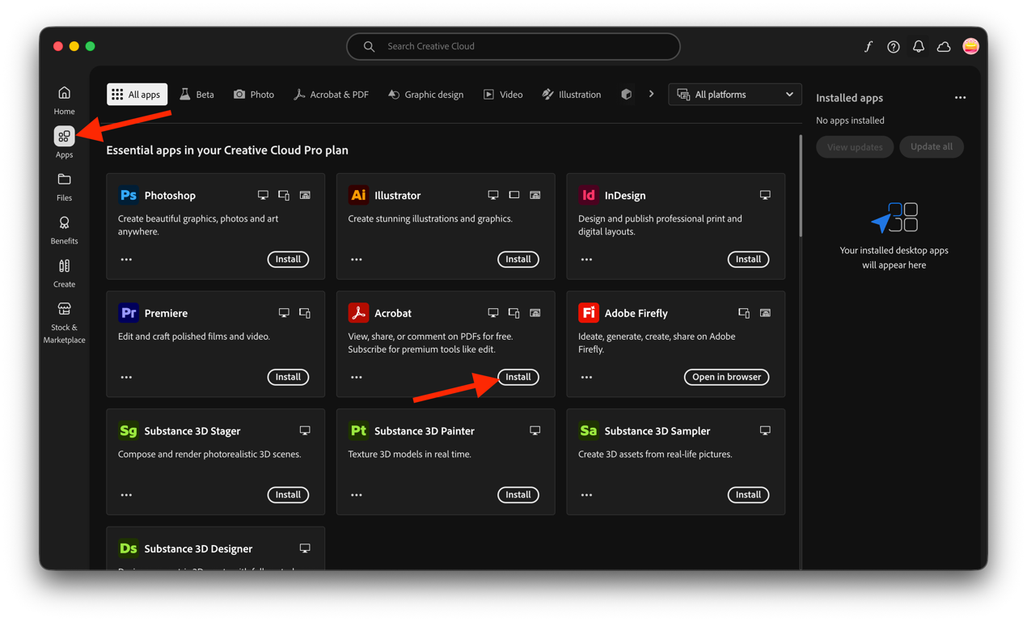Switch to the Photo tab
The image size is (1027, 622).
[x=254, y=95]
